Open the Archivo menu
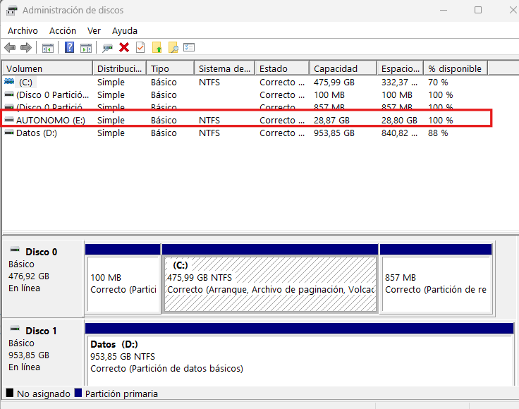The height and width of the screenshot is (409, 519). (x=23, y=31)
